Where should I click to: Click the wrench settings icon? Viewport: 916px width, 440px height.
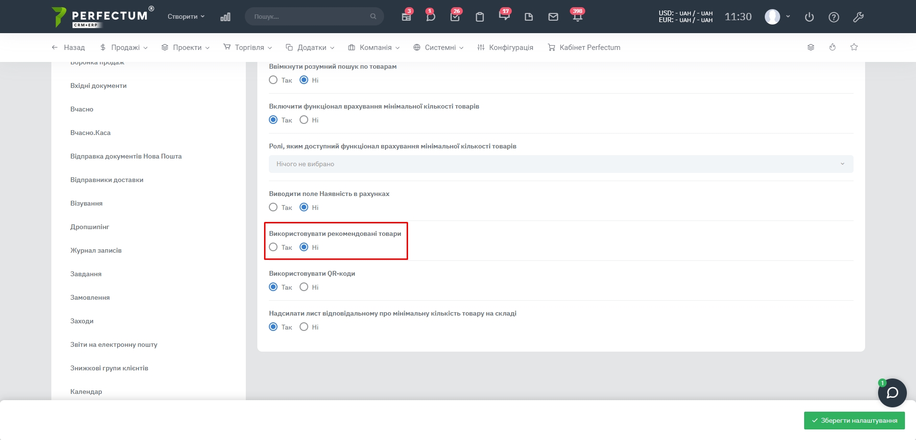point(858,17)
